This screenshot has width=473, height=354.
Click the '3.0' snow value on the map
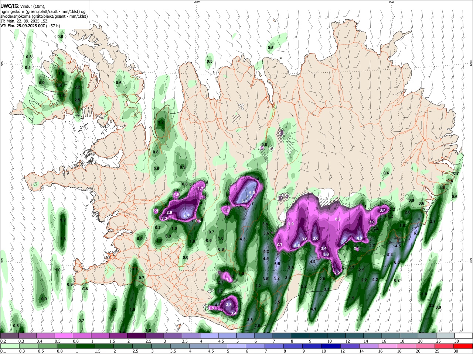pyautogui.click(x=372, y=222)
